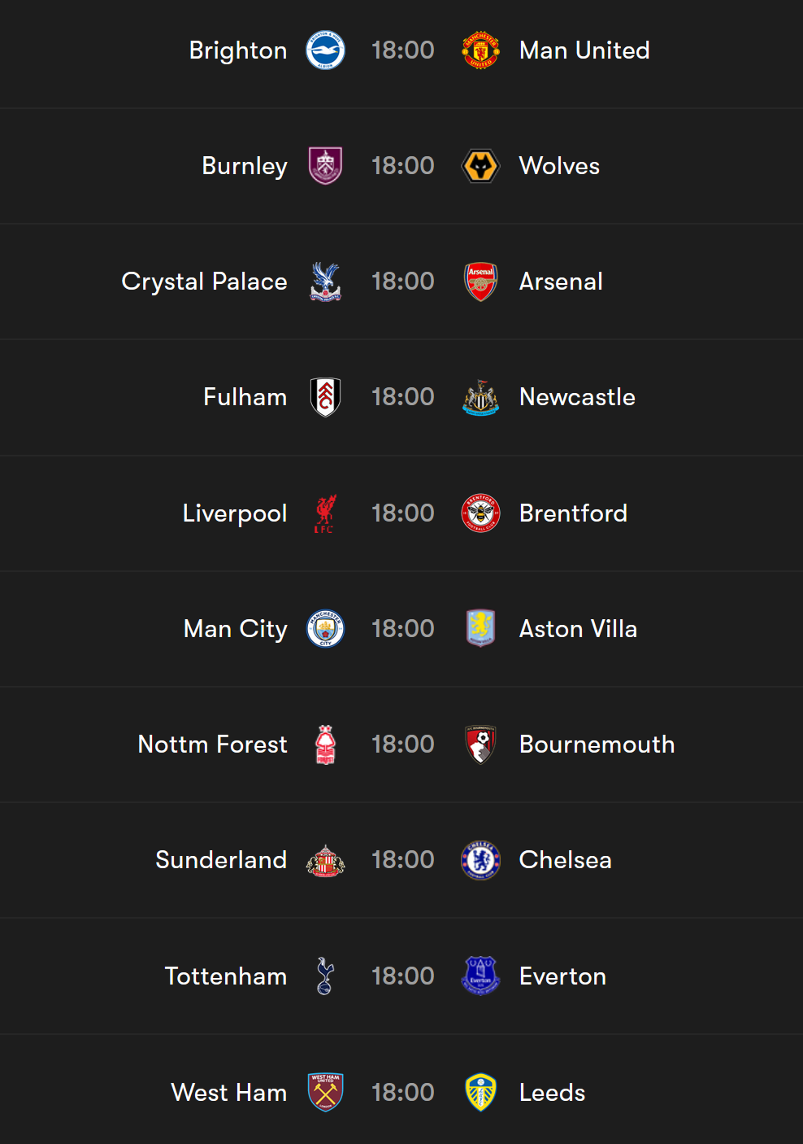Click the Brighton club crest
This screenshot has height=1144, width=803.
point(325,50)
